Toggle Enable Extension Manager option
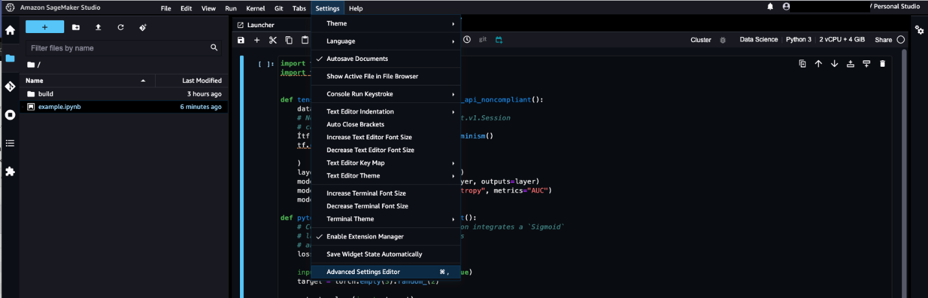The width and height of the screenshot is (928, 298). tap(386, 236)
